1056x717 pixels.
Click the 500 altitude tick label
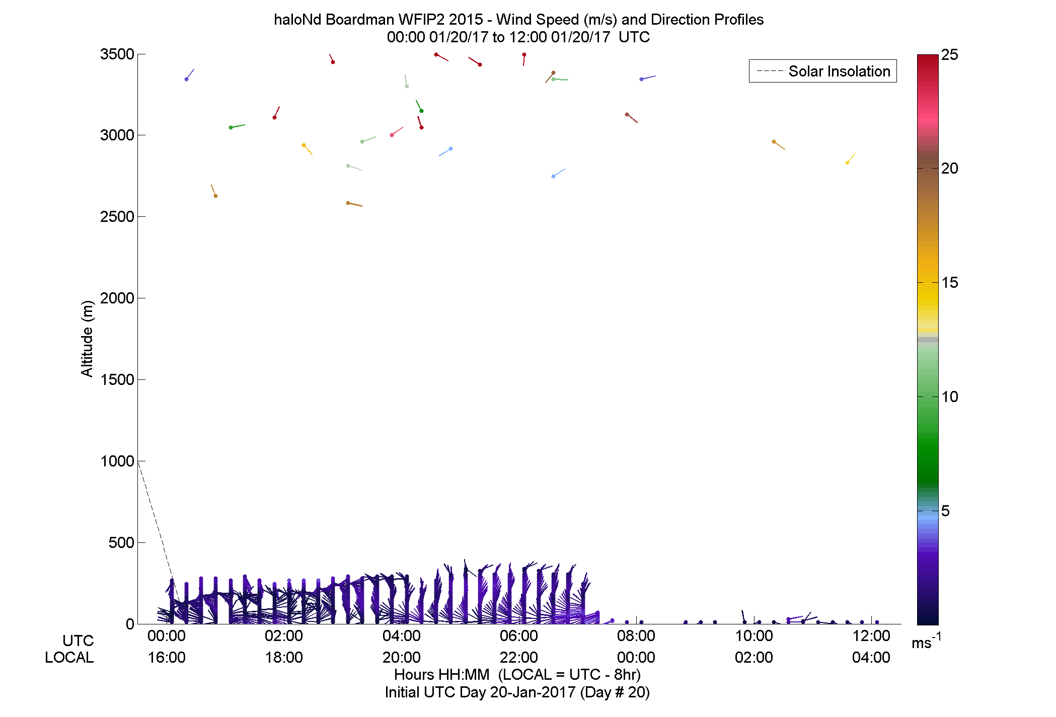[x=121, y=542]
